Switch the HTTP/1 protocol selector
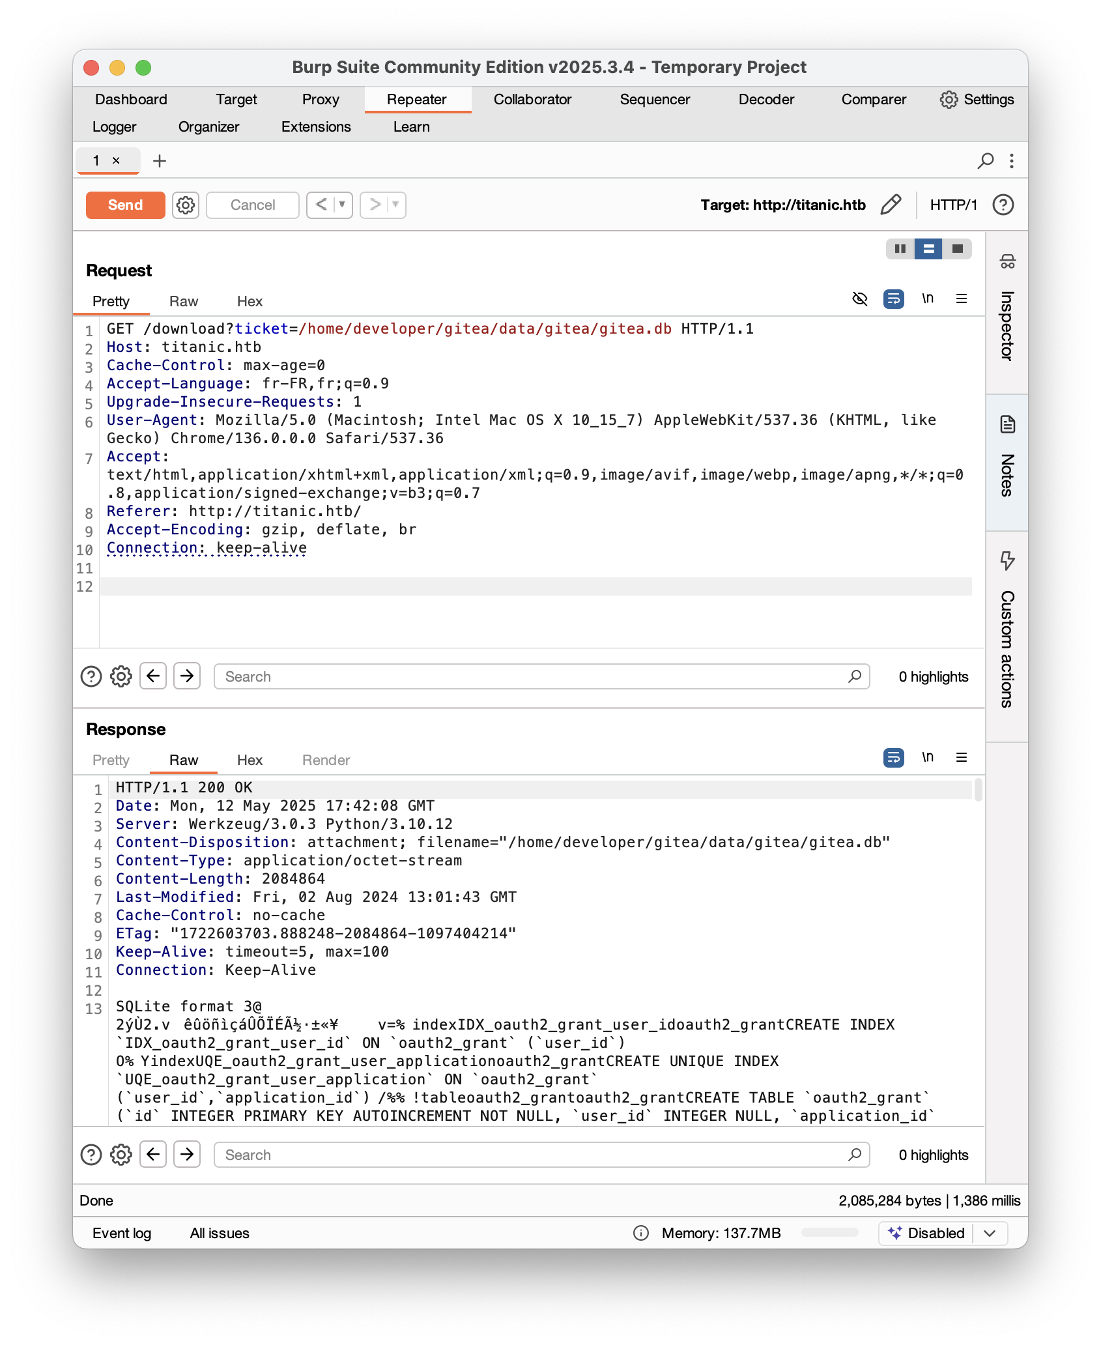The image size is (1101, 1345). [953, 205]
